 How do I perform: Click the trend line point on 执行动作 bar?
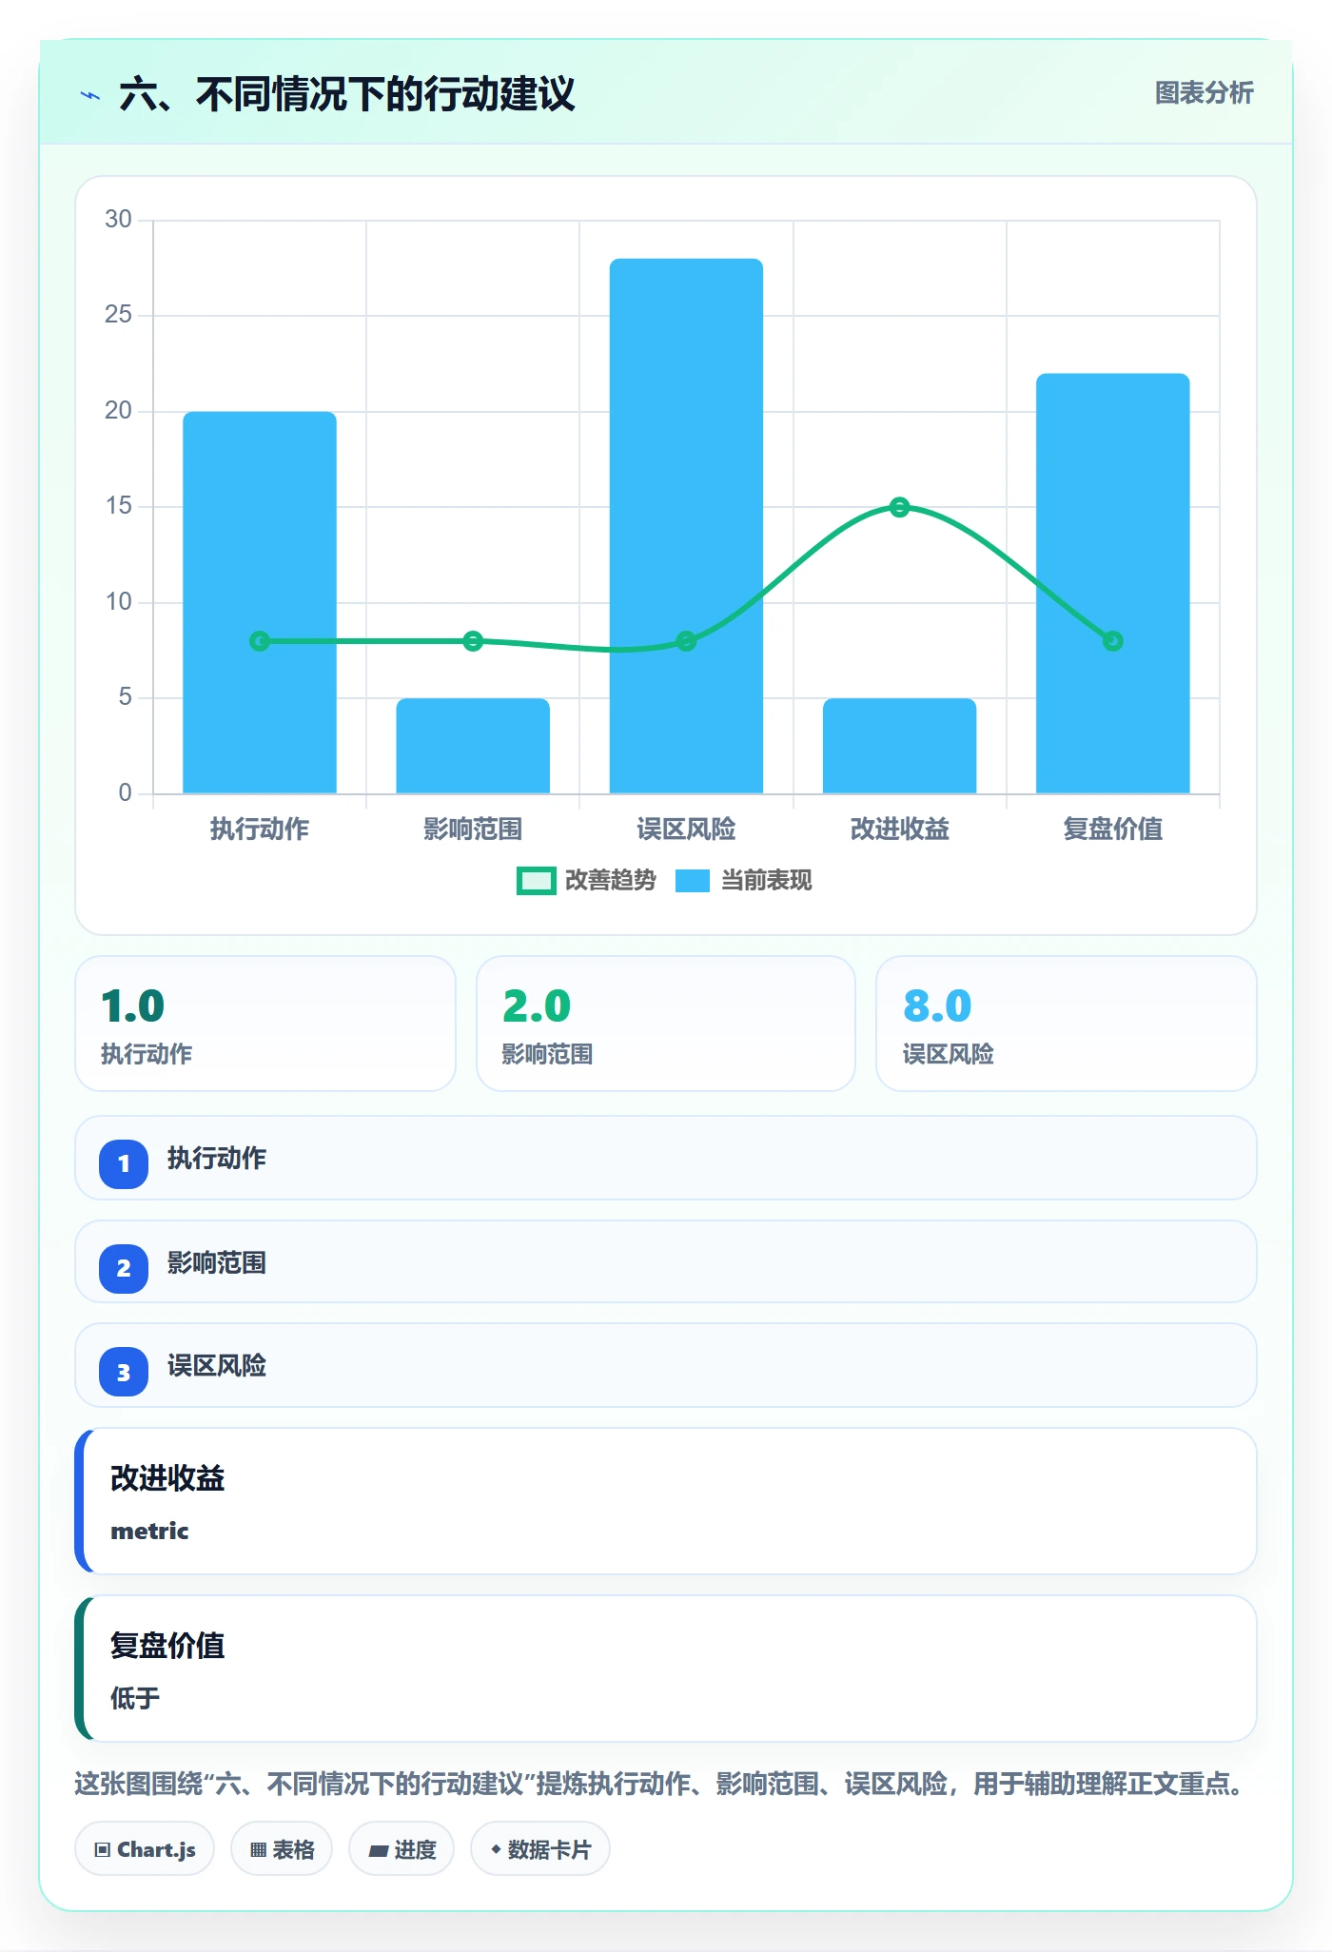(260, 641)
